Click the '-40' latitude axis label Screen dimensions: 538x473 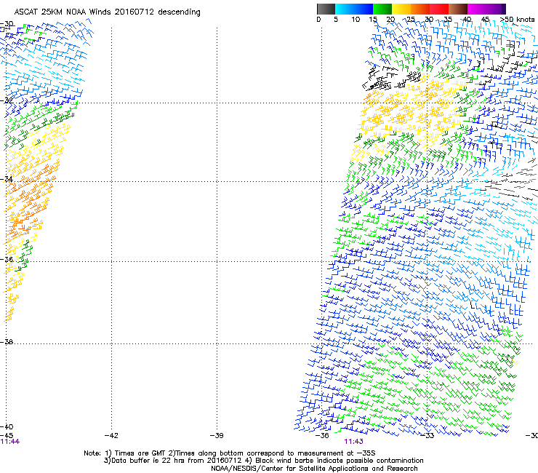[x=7, y=426]
